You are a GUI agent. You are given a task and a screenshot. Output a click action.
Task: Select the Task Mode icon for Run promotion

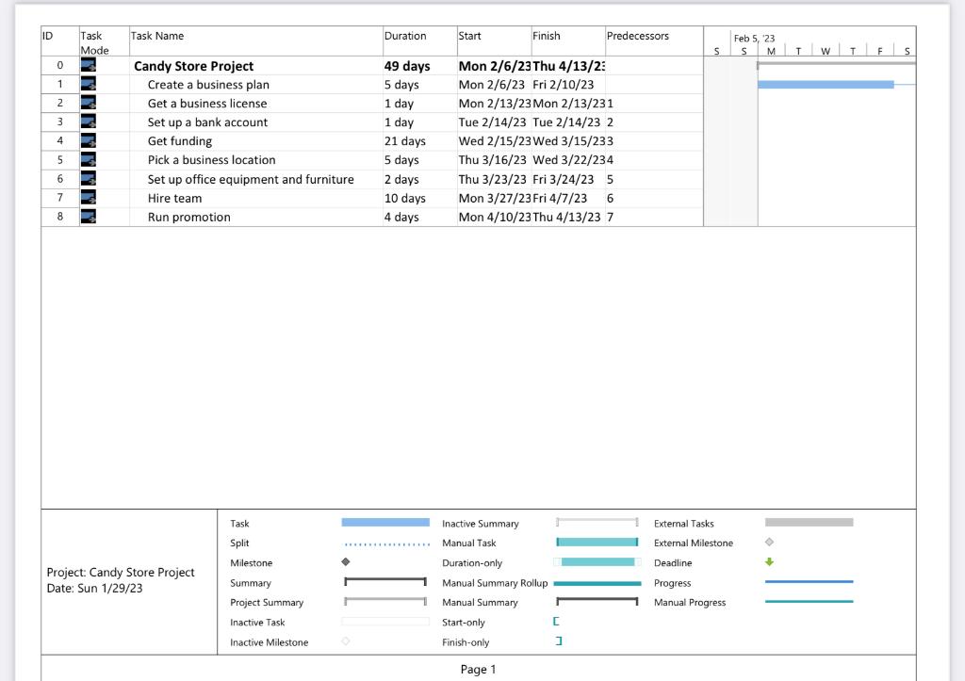[89, 217]
